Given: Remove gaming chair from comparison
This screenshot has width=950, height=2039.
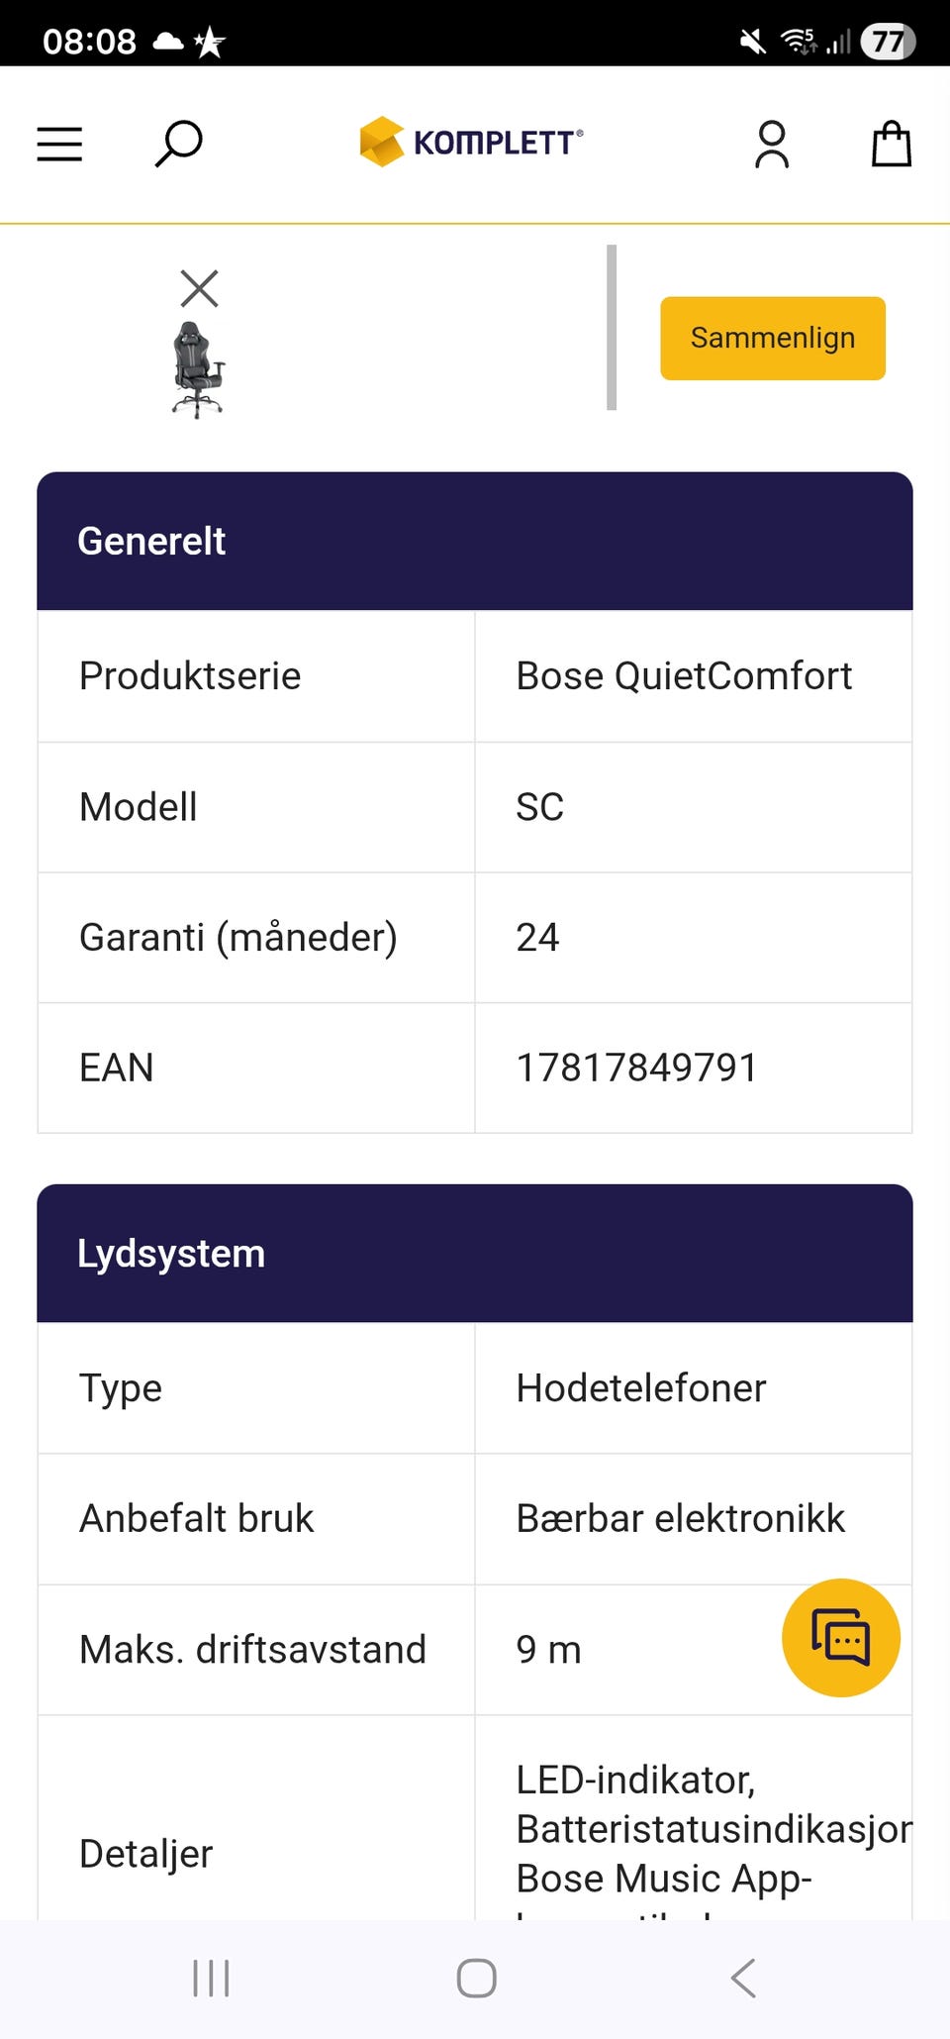Looking at the screenshot, I should coord(199,289).
